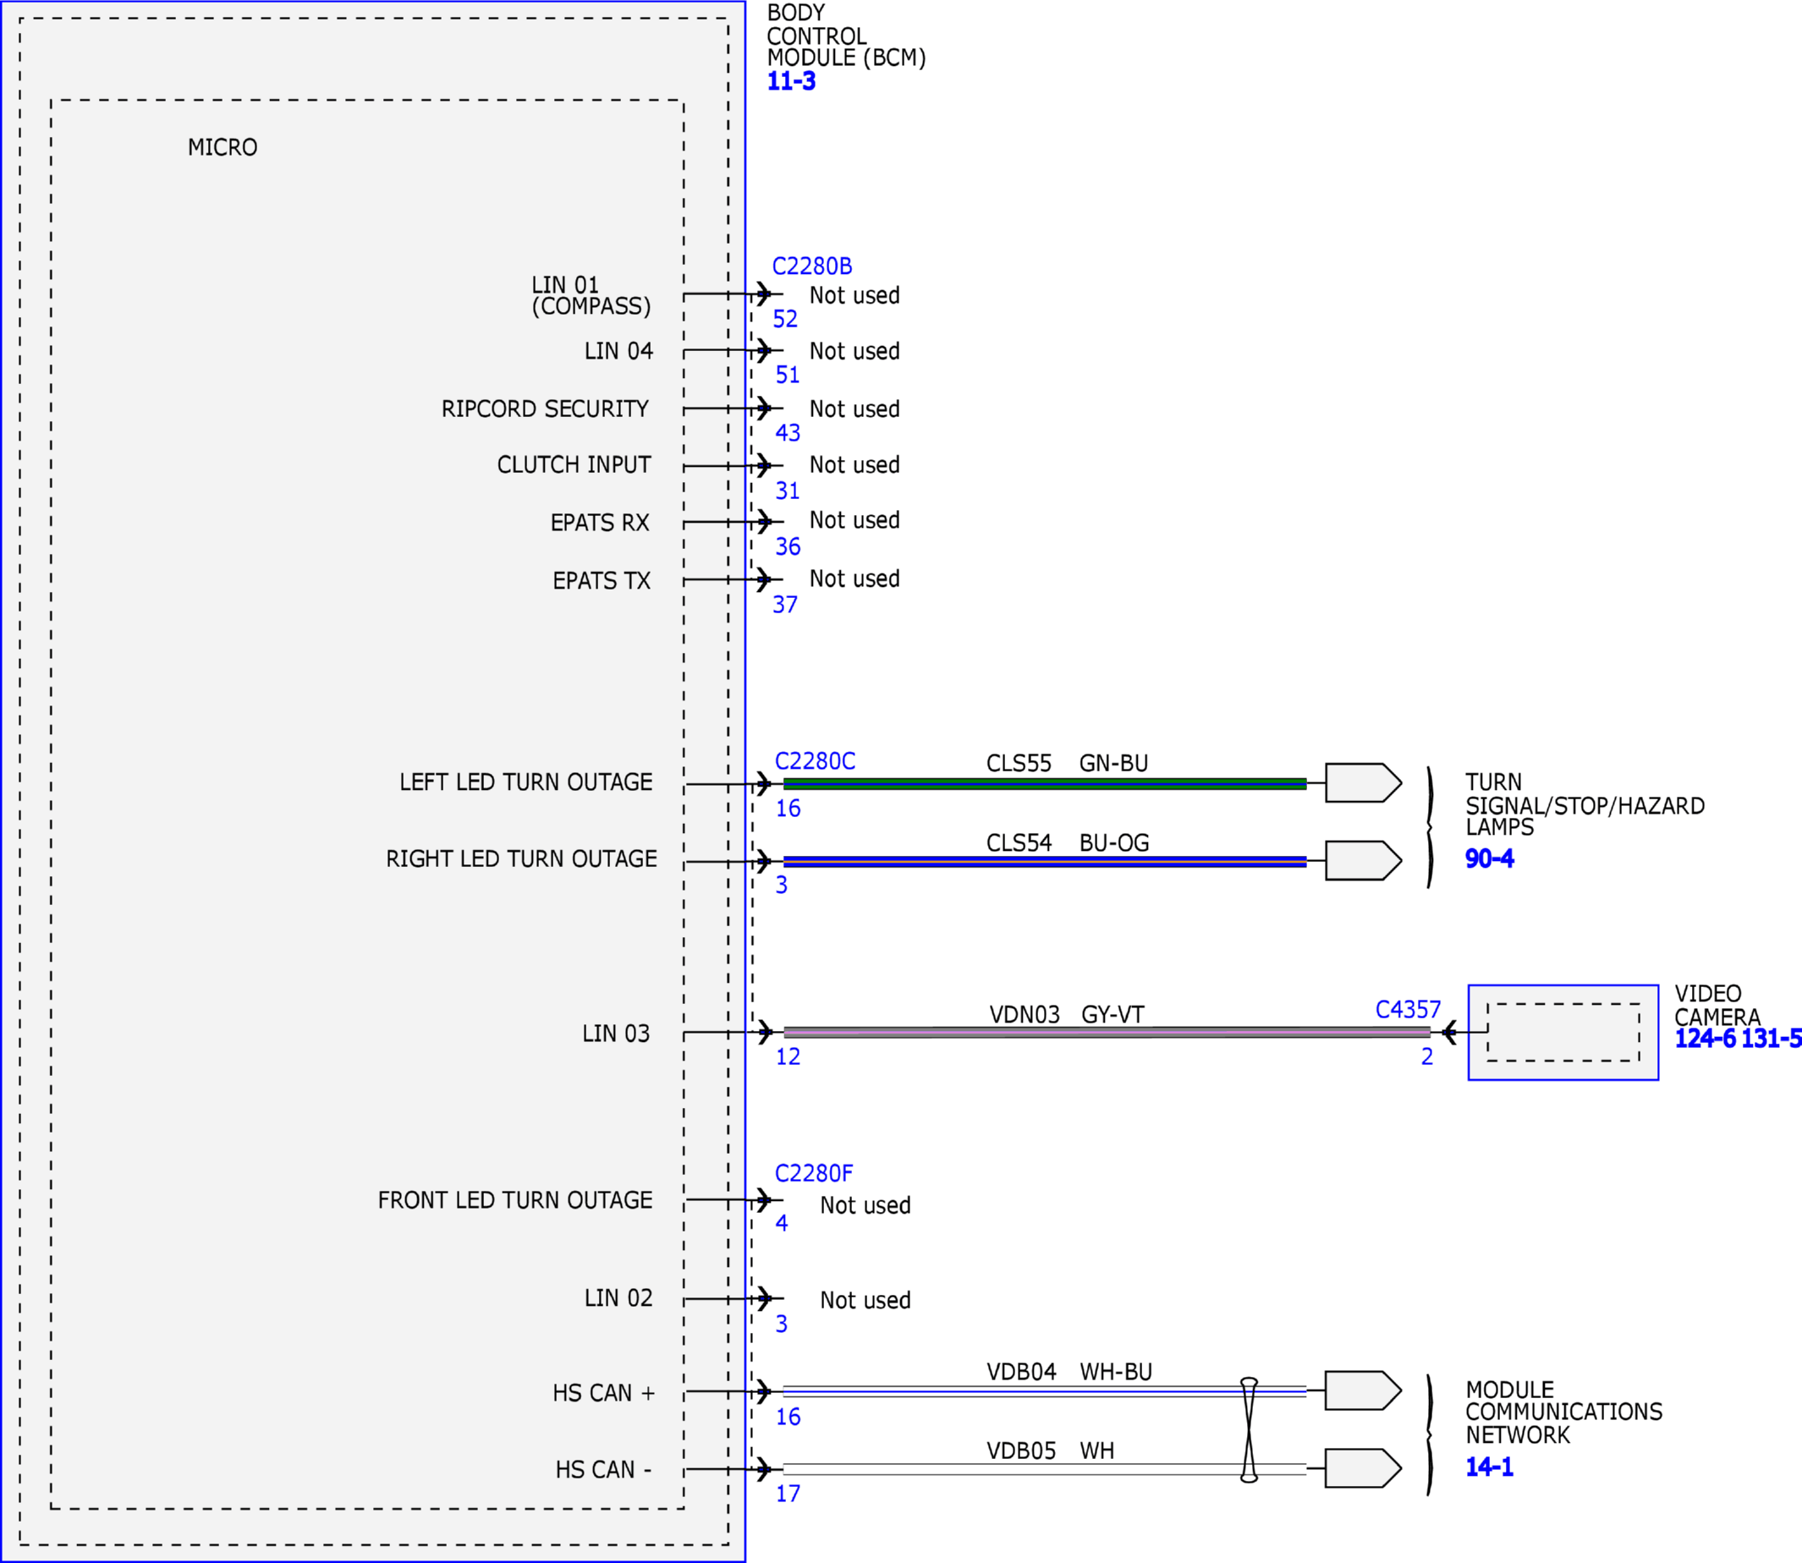The width and height of the screenshot is (1802, 1563).
Task: Click the RIGHT LED TURN OUTAGE label
Action: tap(522, 859)
